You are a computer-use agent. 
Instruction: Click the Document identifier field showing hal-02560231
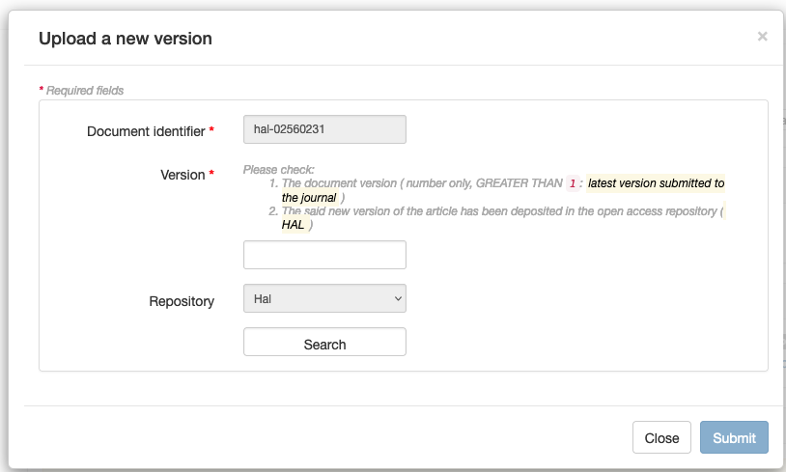coord(324,129)
